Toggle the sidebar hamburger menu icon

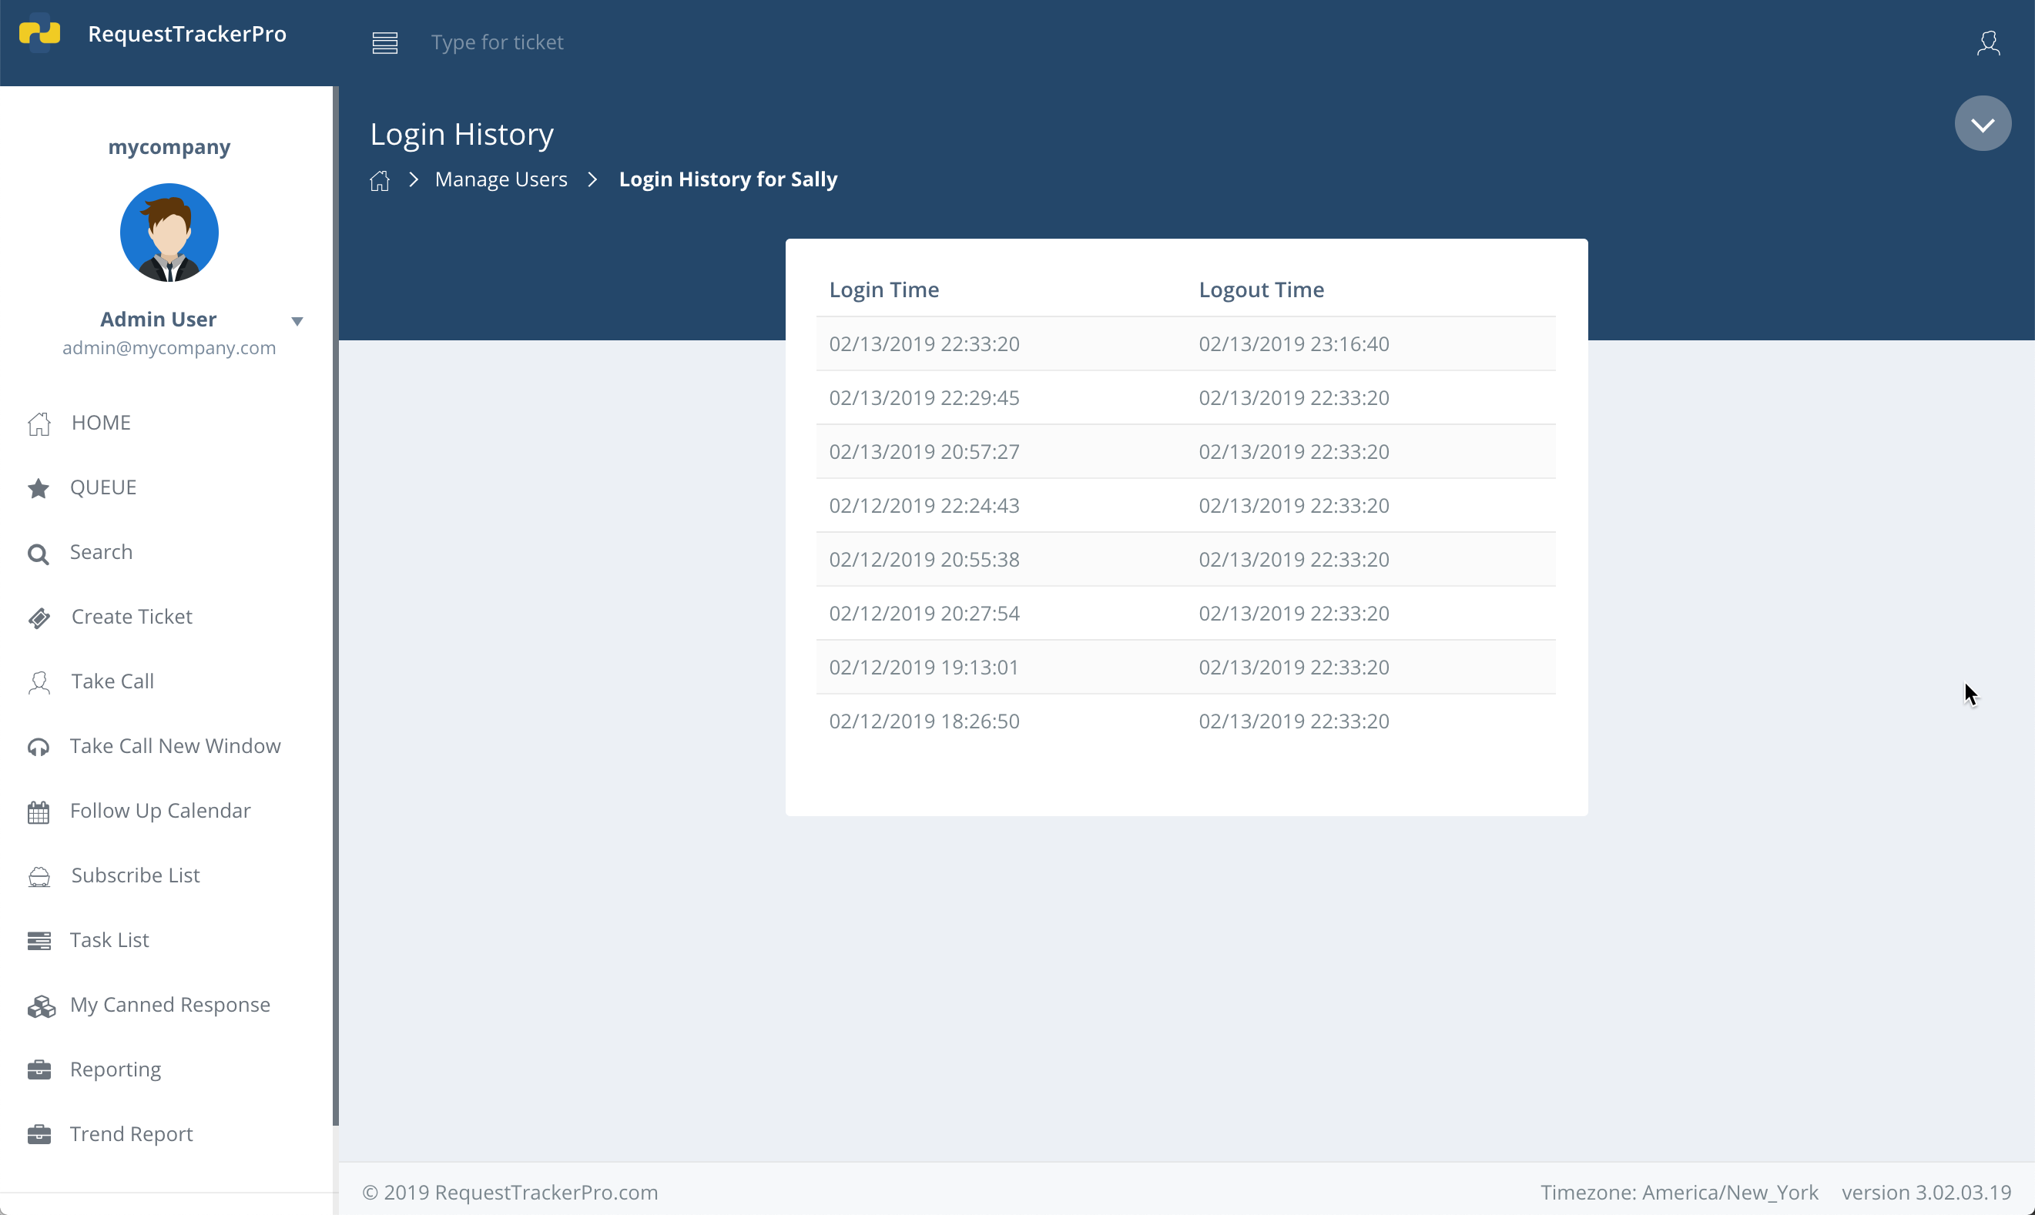point(385,42)
